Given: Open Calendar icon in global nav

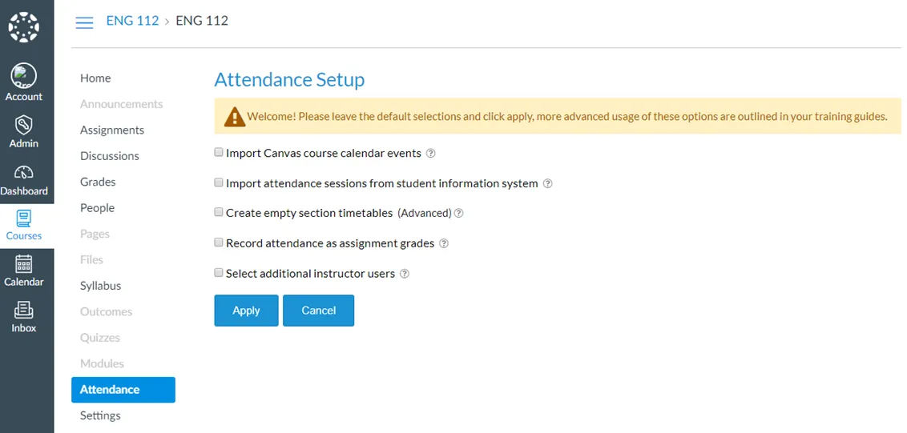Looking at the screenshot, I should coord(24,264).
